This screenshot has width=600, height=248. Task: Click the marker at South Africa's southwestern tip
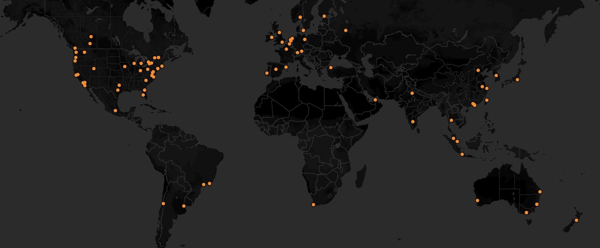(313, 205)
